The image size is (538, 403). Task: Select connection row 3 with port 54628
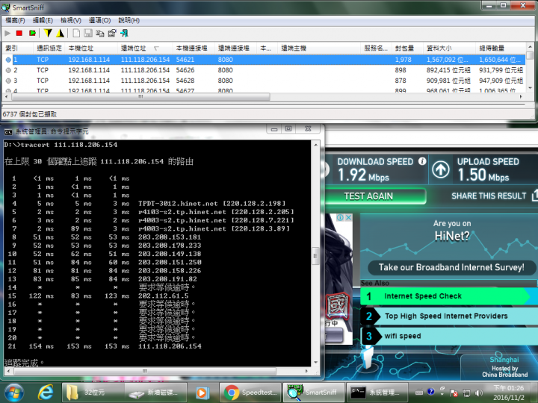[265, 81]
